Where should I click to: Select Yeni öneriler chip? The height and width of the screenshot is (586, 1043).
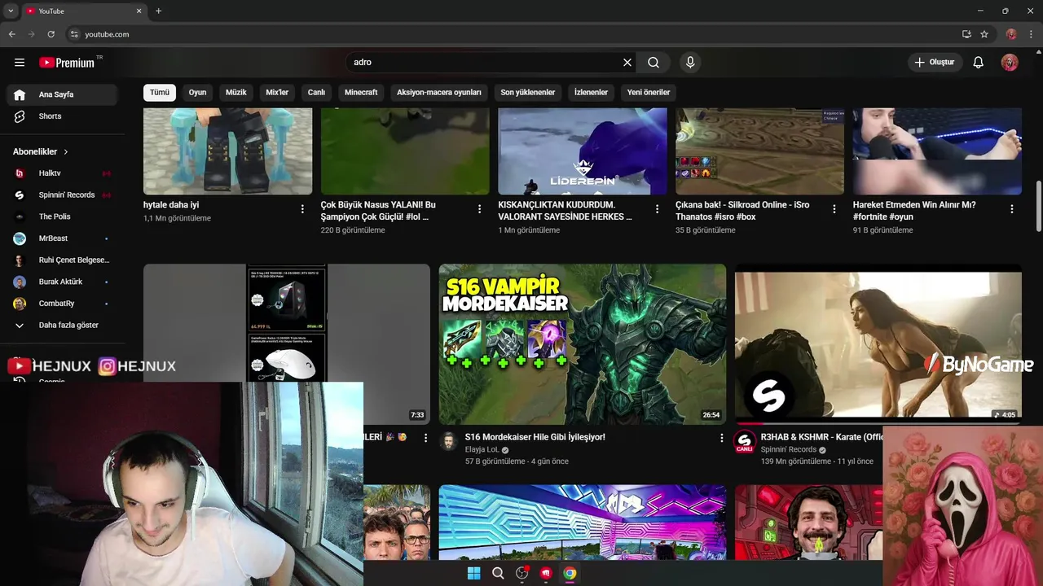(648, 92)
